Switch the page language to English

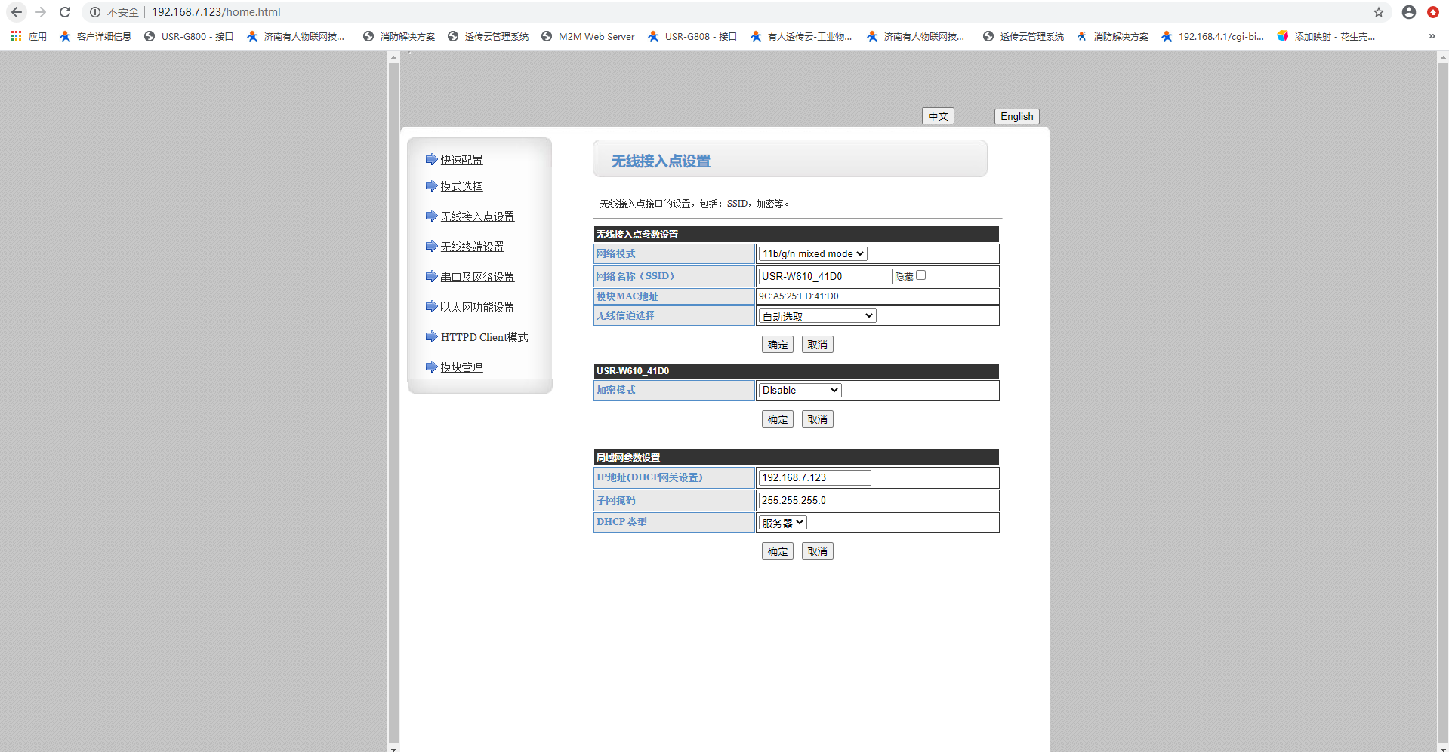[x=1016, y=116]
